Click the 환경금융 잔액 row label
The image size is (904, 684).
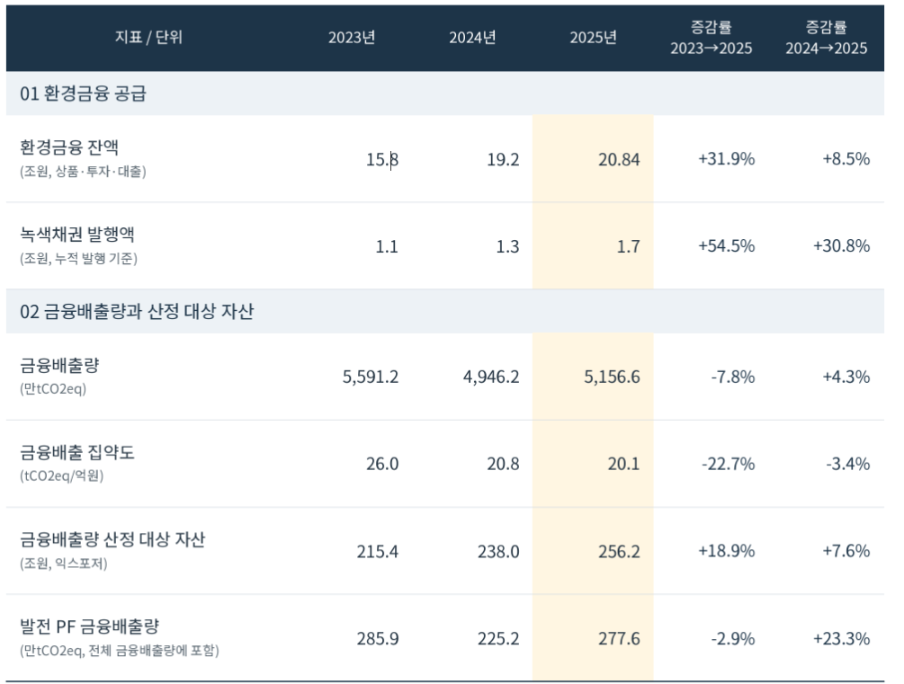click(69, 147)
